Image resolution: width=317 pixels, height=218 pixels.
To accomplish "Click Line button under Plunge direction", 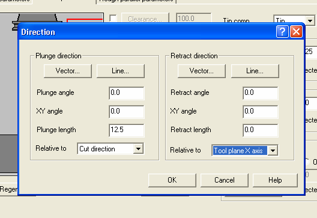I will pyautogui.click(x=121, y=71).
